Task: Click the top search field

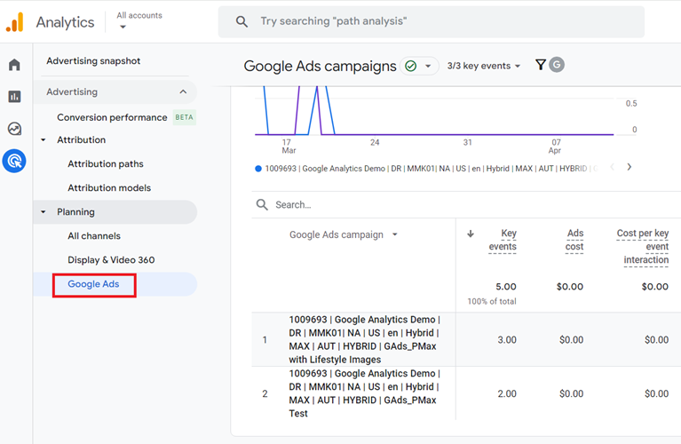Action: (432, 21)
